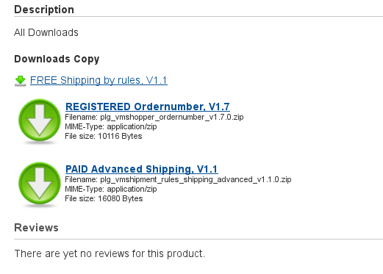Click the MIME-Type line under Advanced Shipping
383x274 pixels.
click(111, 189)
